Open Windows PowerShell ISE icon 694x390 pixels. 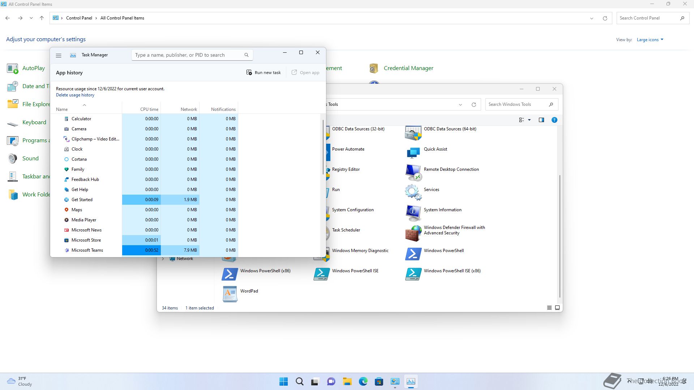321,274
